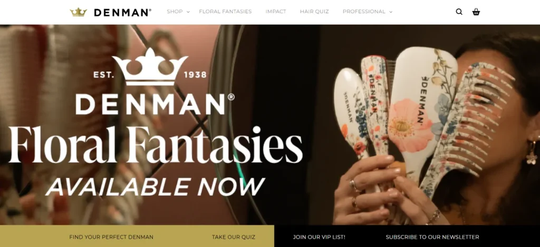
Task: Select FIND YOUR PERFECT DENMAN text
Action: [x=111, y=237]
